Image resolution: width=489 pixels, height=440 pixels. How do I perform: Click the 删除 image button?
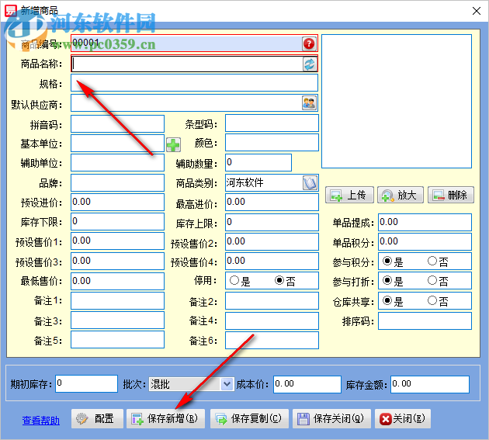pyautogui.click(x=451, y=196)
